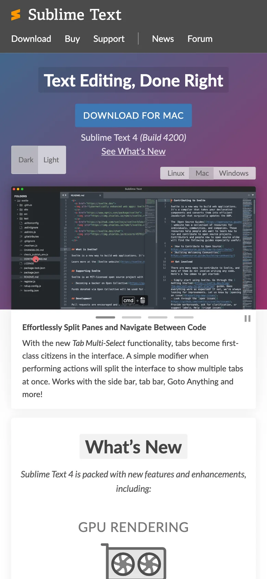Switch screenshot theme to Dark

[25, 160]
